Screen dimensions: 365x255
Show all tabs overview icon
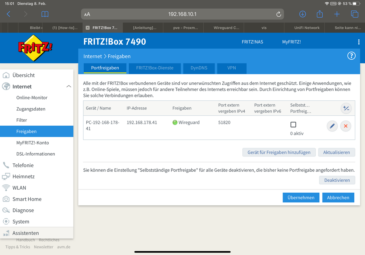pyautogui.click(x=354, y=14)
